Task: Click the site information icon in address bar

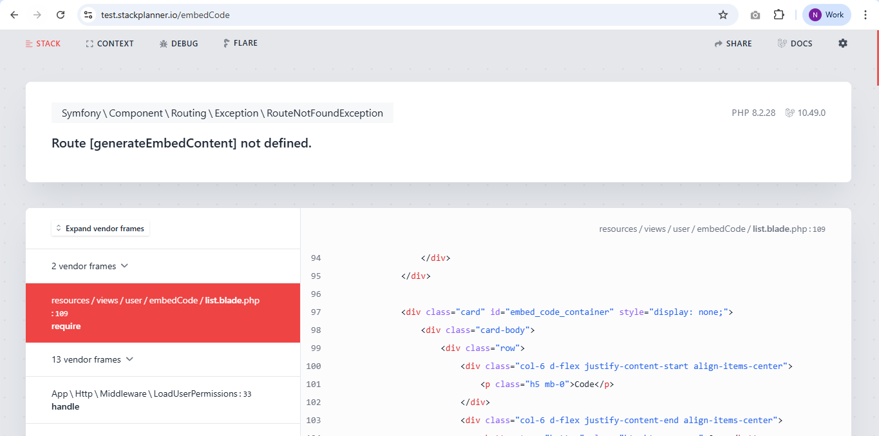Action: (89, 15)
